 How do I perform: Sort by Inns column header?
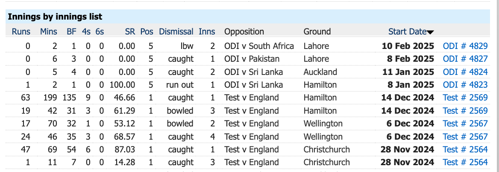207,32
